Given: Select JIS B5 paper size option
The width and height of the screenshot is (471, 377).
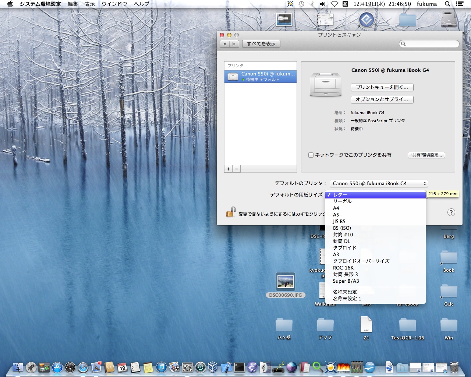Looking at the screenshot, I should [339, 221].
